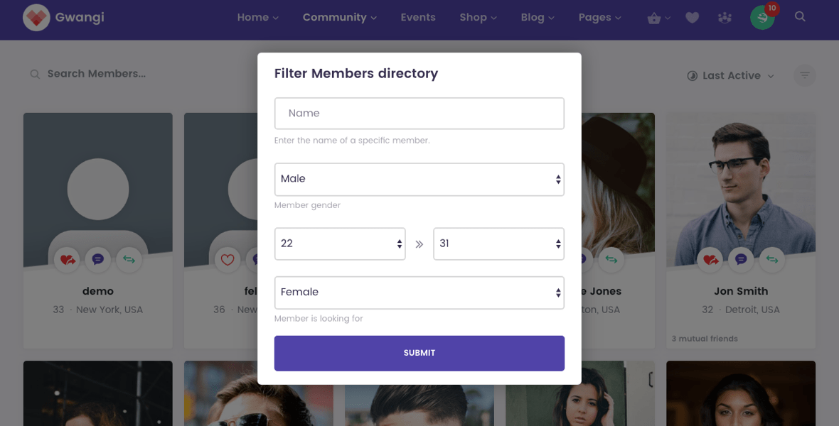Open the minimum age dropdown showing 22
This screenshot has height=426, width=839.
tap(340, 244)
